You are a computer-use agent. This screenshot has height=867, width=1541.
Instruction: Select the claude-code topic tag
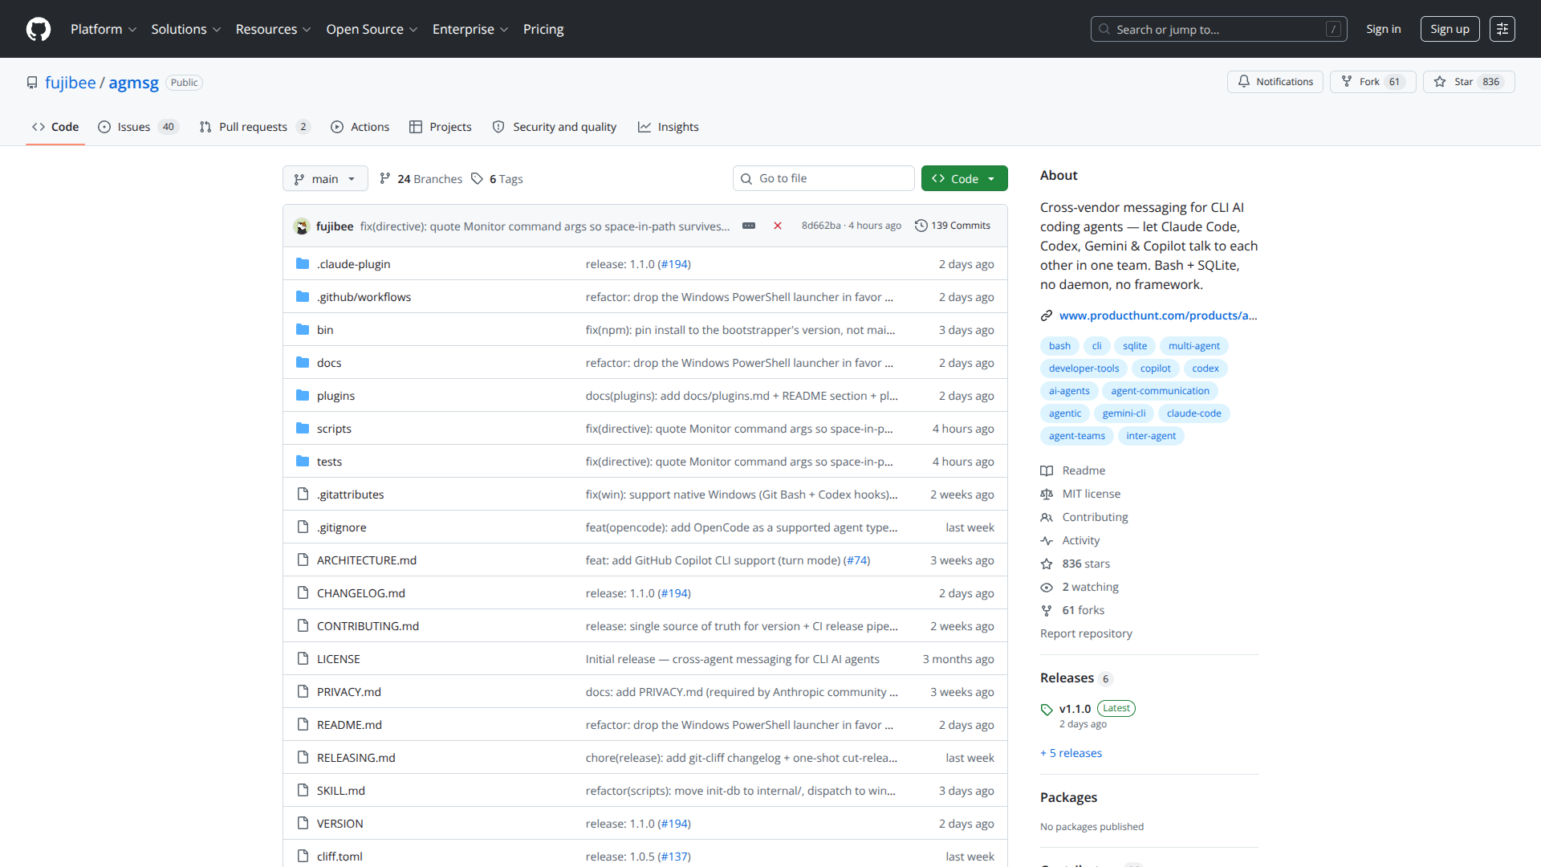tap(1193, 413)
